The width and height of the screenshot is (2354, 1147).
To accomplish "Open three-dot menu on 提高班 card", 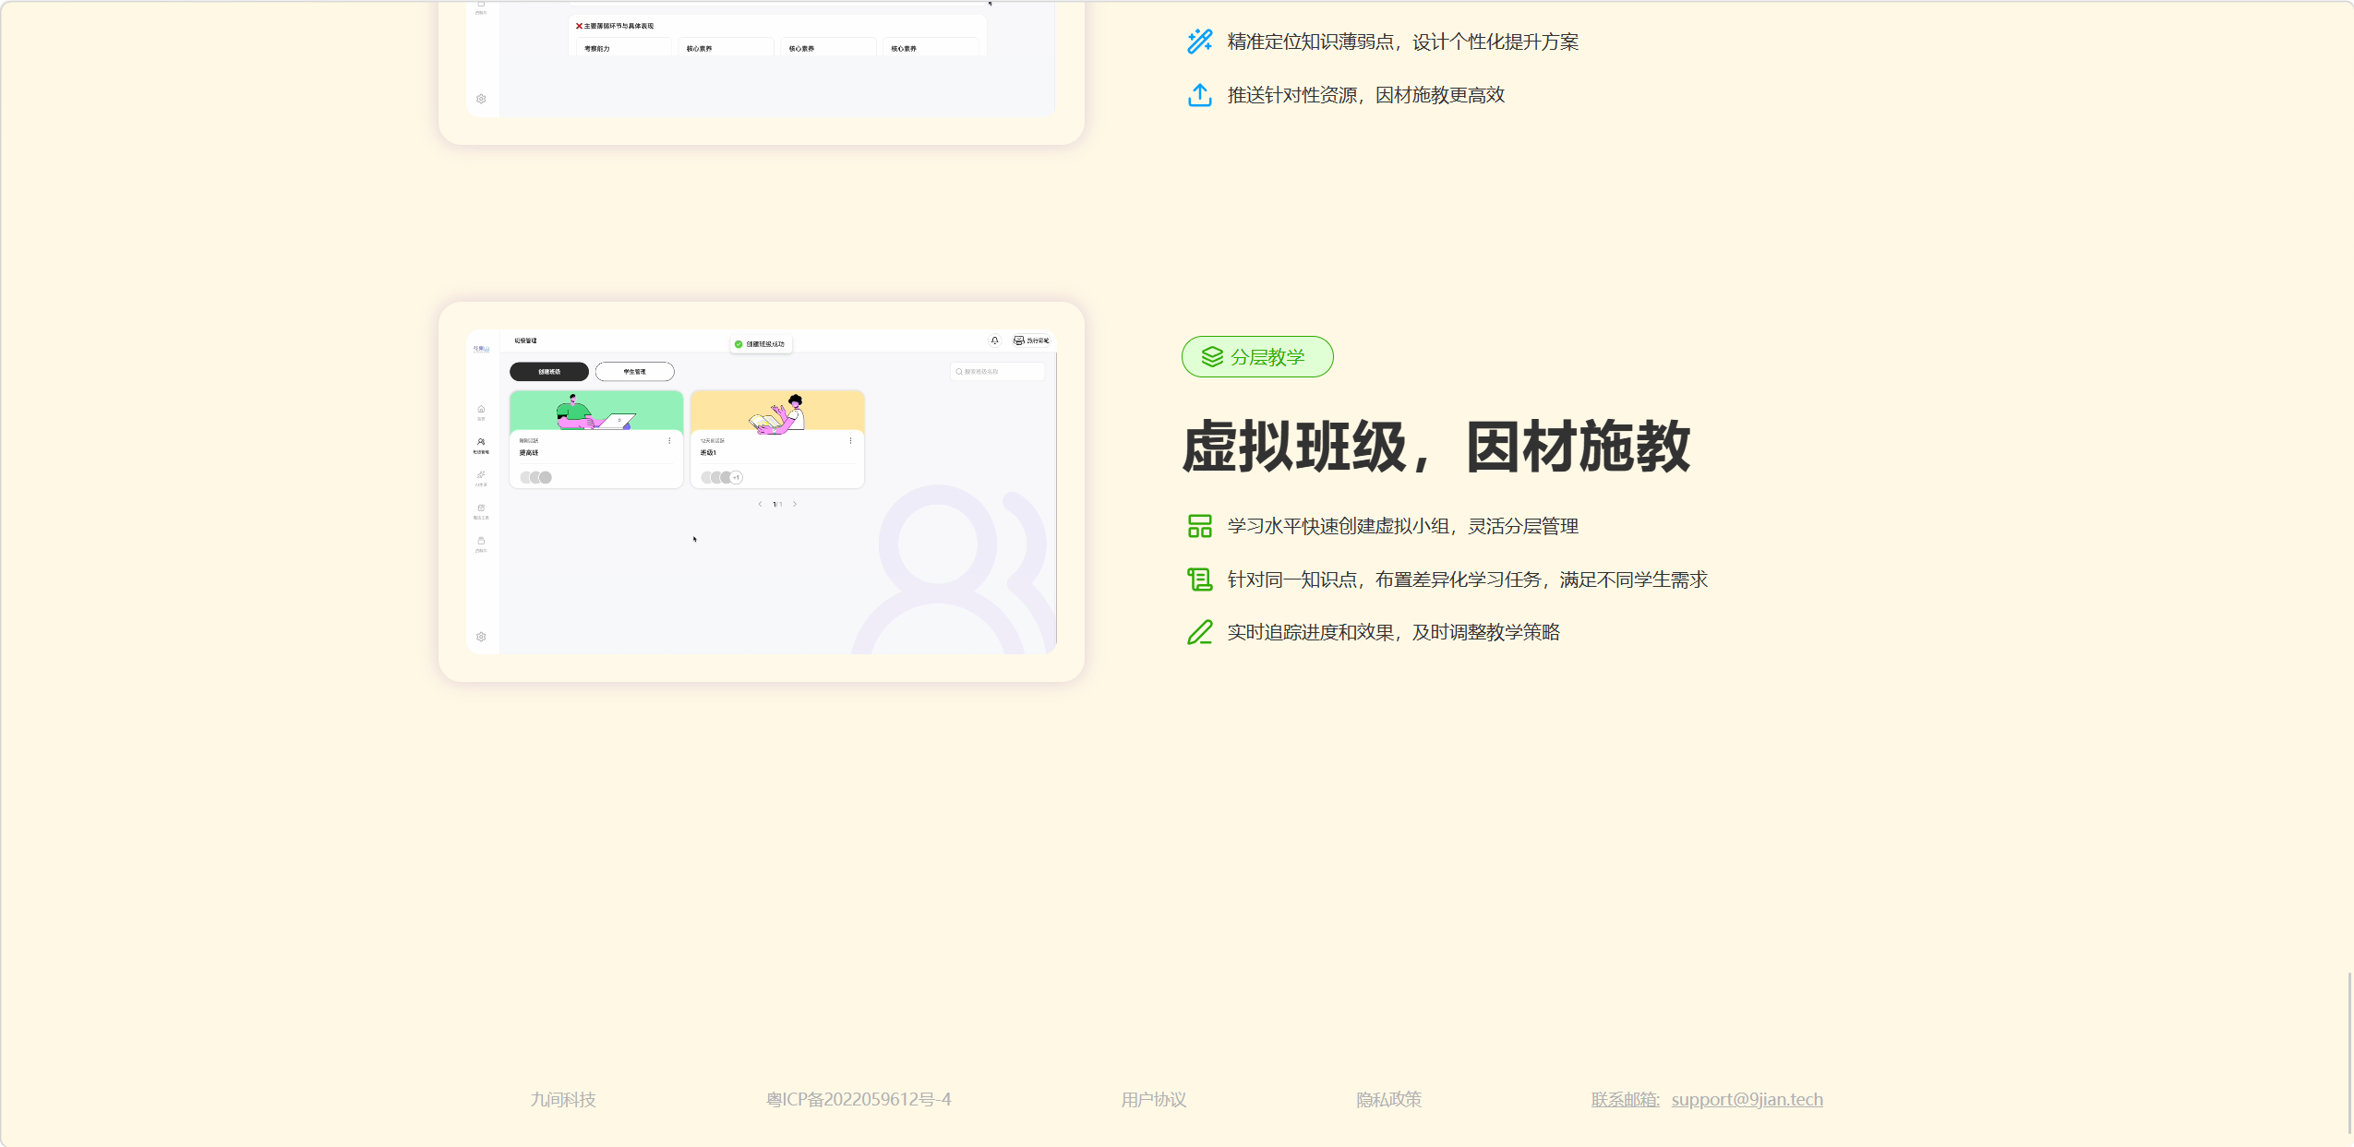I will pos(669,441).
